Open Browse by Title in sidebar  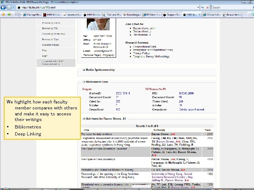pos(50,28)
